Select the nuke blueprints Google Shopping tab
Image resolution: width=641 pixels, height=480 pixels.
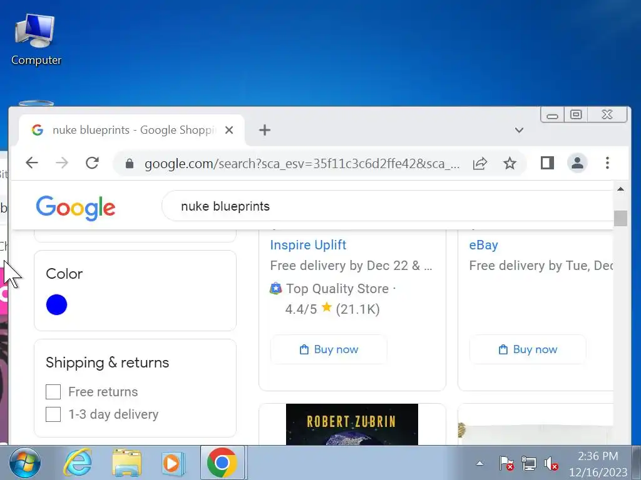point(131,130)
